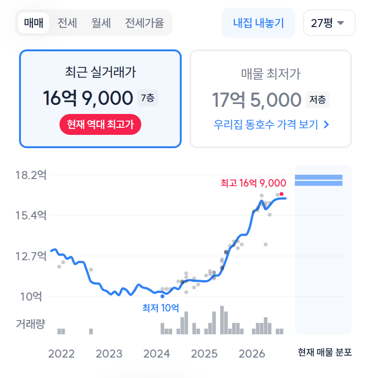Select the 매매 tab
The height and width of the screenshot is (378, 371).
34,23
